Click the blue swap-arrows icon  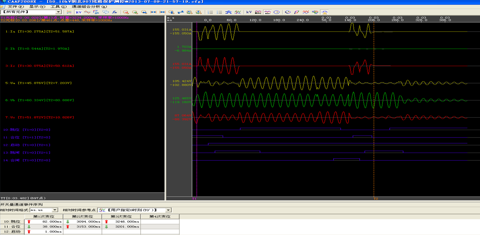(181, 12)
